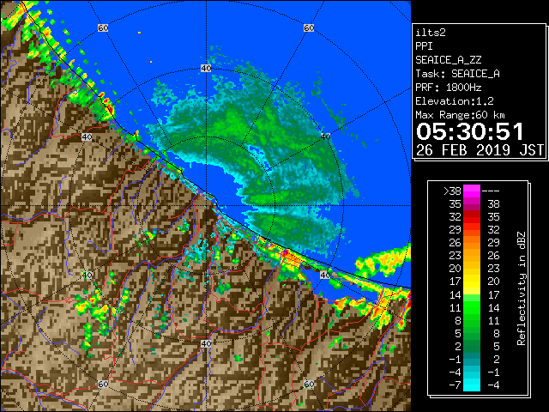Select the date "26 FEB 2019 JST"
549x412 pixels.
click(480, 150)
